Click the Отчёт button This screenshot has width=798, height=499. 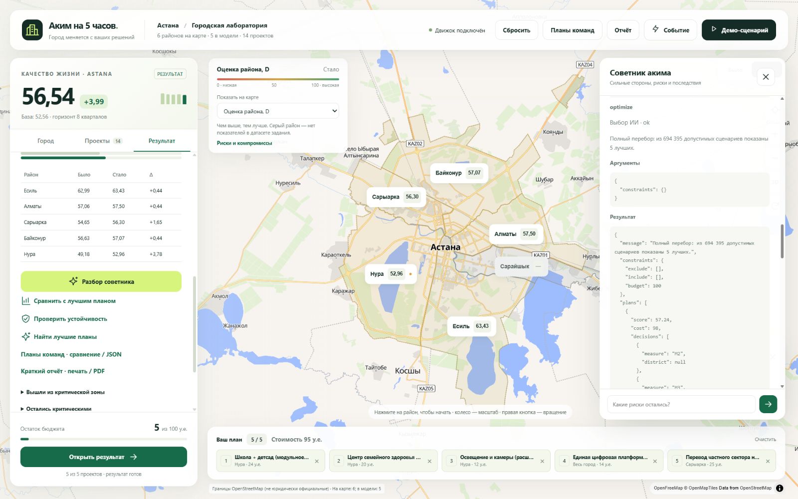point(623,30)
